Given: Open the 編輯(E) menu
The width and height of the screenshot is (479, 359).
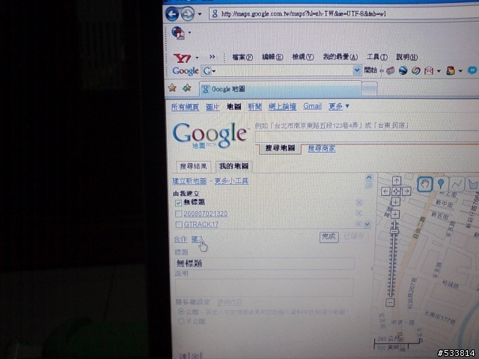Looking at the screenshot, I should (x=272, y=57).
